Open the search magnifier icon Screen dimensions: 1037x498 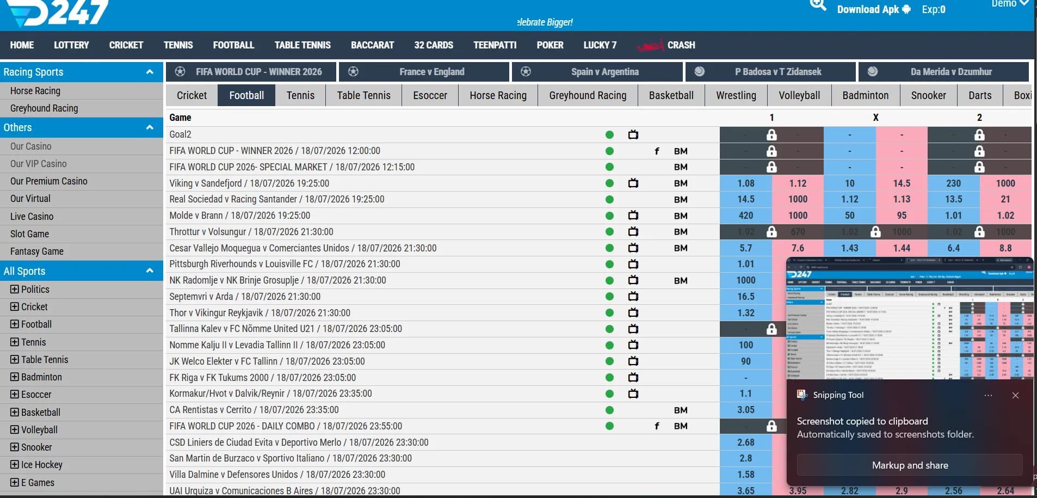tap(818, 5)
